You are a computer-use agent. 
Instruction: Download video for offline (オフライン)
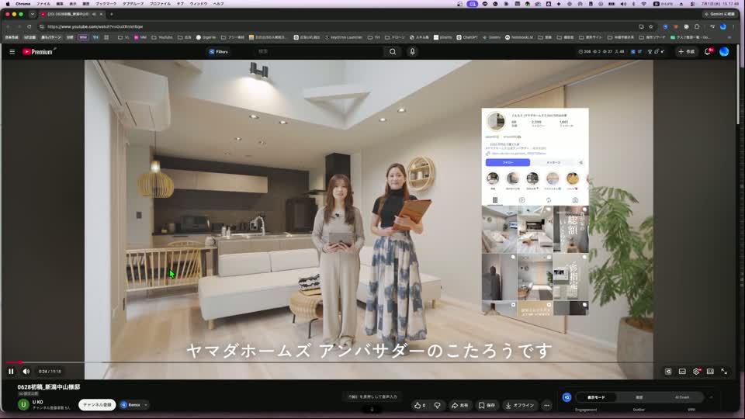[520, 405]
